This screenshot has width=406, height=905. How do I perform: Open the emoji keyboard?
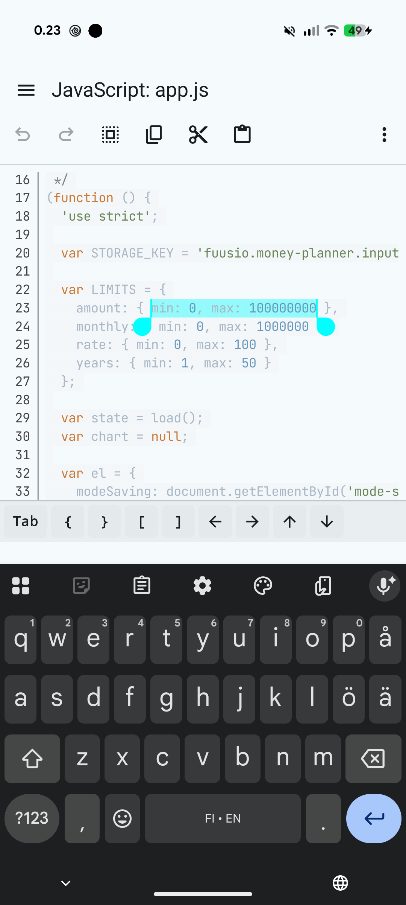point(122,818)
